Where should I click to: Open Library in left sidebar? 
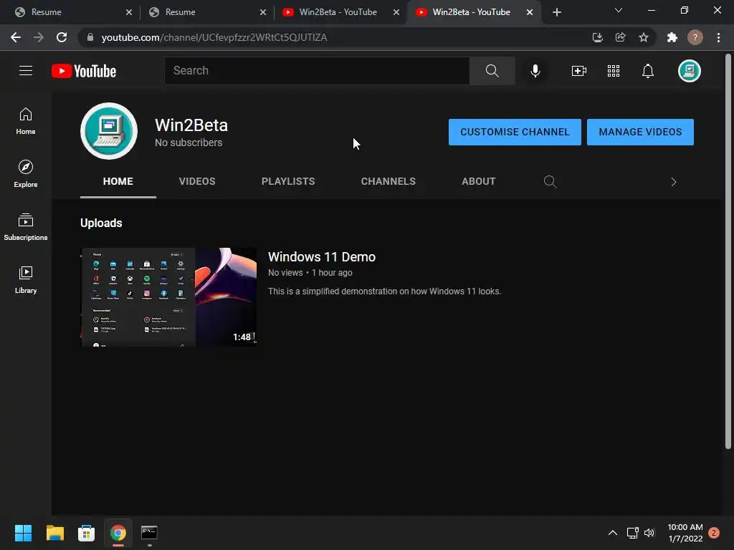[x=26, y=280]
